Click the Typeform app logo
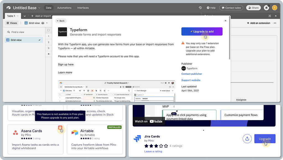This screenshot has width=283, height=160. point(62,32)
